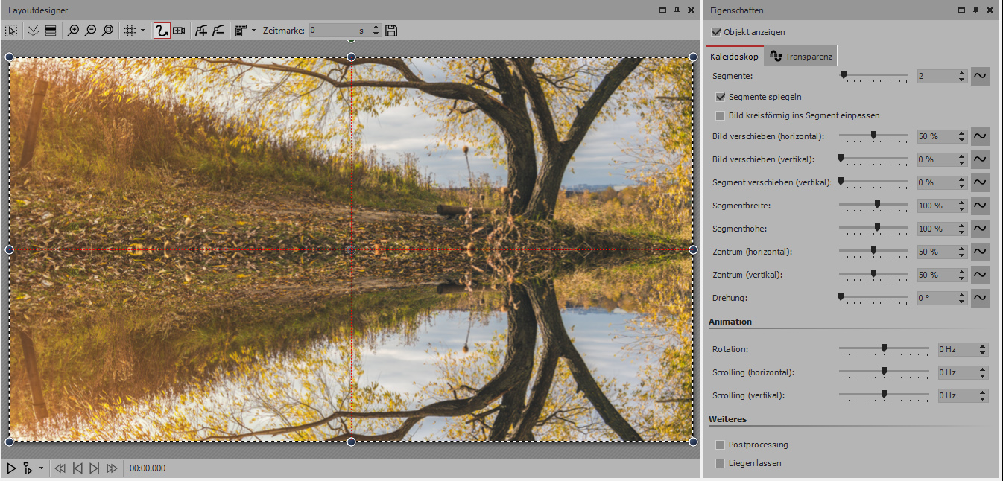This screenshot has width=1003, height=481.
Task: Click the save floppy disk icon
Action: 392,31
